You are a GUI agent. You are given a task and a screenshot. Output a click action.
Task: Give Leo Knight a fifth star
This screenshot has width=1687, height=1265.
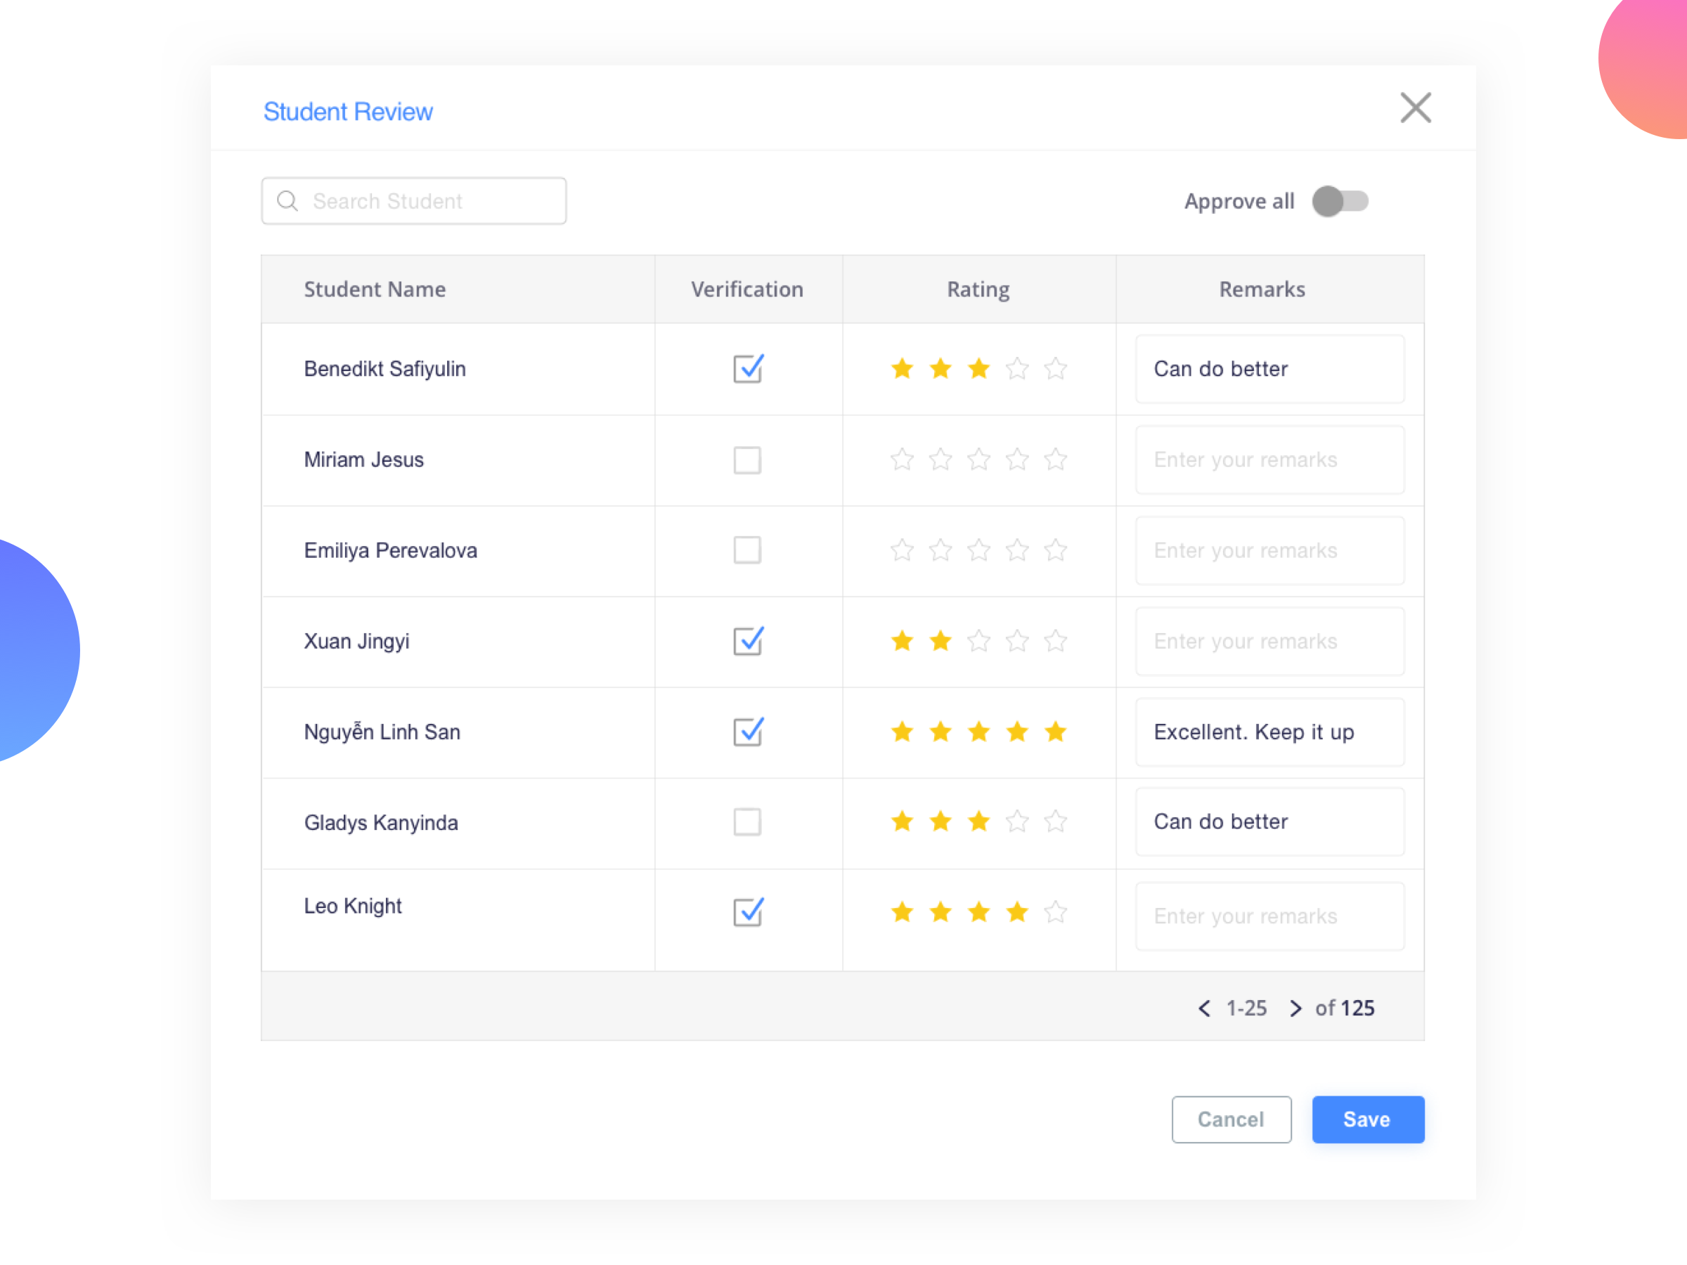click(1056, 912)
